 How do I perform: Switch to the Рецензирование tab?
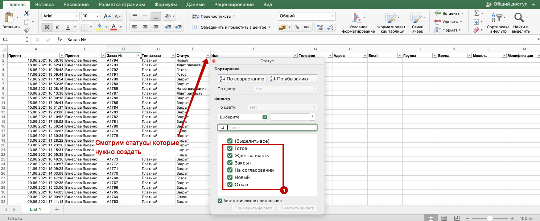point(234,4)
